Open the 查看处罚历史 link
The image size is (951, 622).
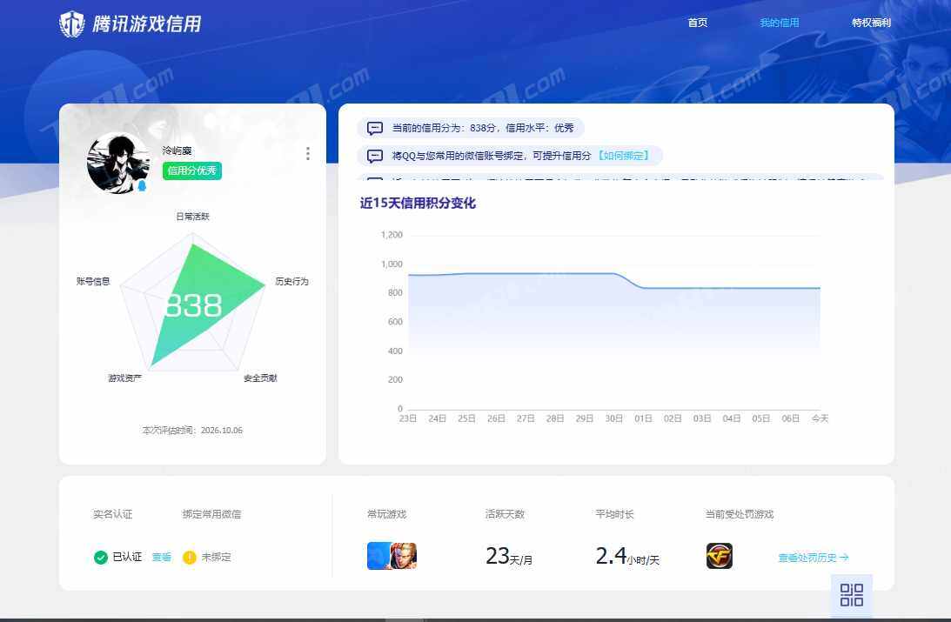click(x=814, y=558)
